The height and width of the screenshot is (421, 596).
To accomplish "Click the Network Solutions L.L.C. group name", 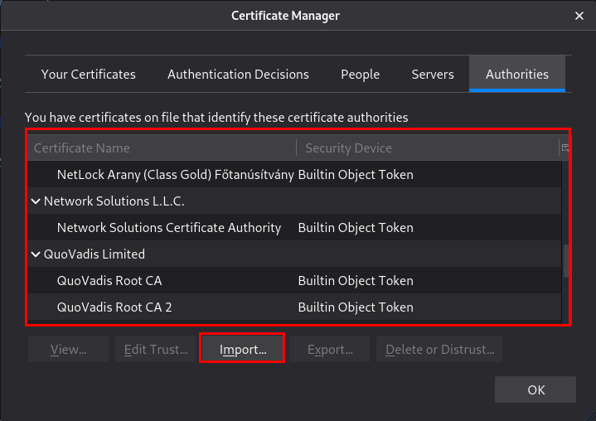I will (x=114, y=201).
